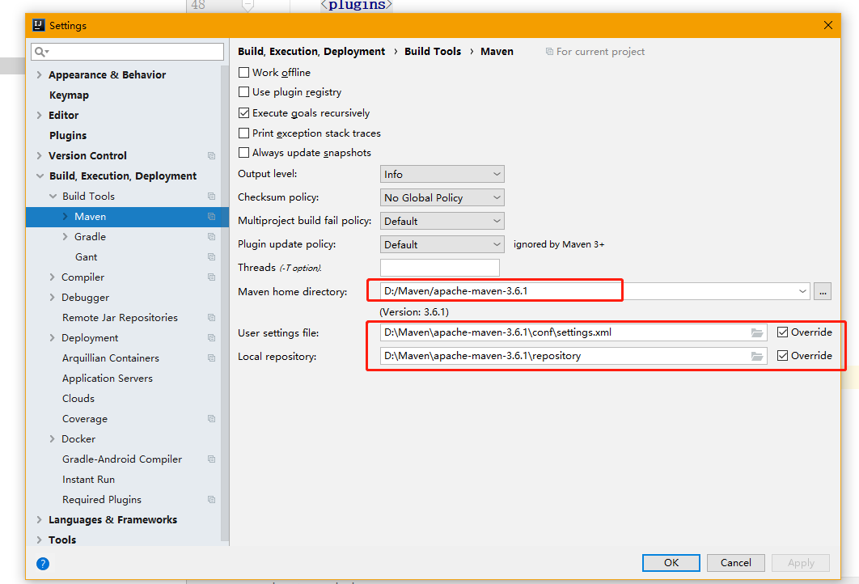This screenshot has height=584, width=859.
Task: Click the User settings file path field
Action: [573, 332]
